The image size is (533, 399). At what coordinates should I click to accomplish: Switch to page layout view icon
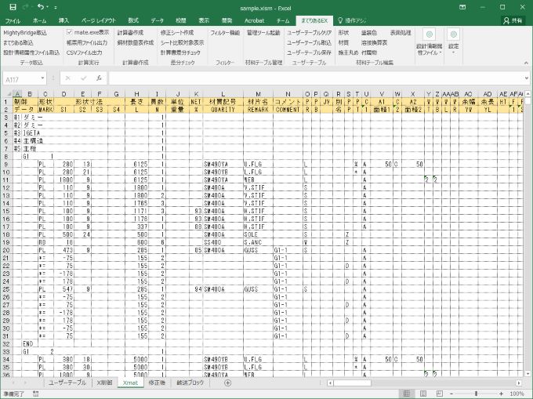[422, 394]
